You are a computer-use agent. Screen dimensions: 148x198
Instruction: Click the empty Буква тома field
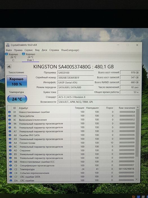(x=76, y=92)
